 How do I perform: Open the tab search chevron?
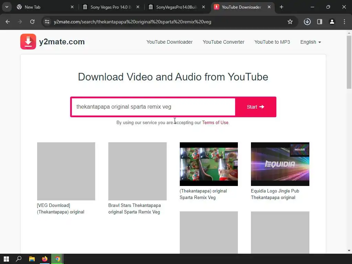click(x=7, y=7)
